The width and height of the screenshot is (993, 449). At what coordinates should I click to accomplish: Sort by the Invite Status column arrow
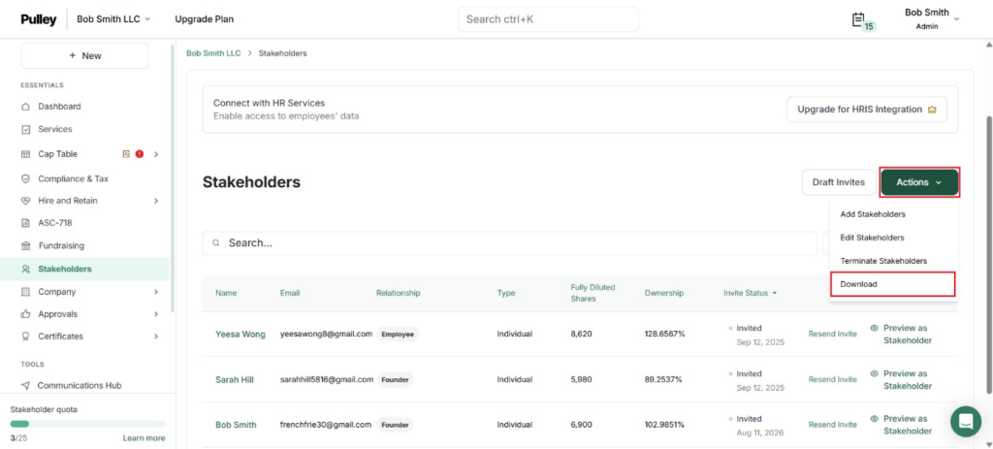(775, 293)
